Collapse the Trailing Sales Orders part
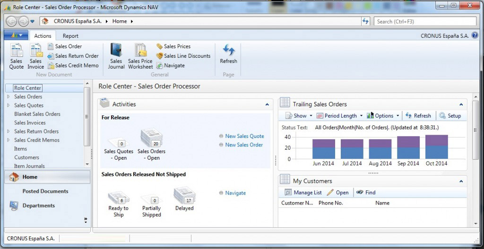 pos(461,104)
